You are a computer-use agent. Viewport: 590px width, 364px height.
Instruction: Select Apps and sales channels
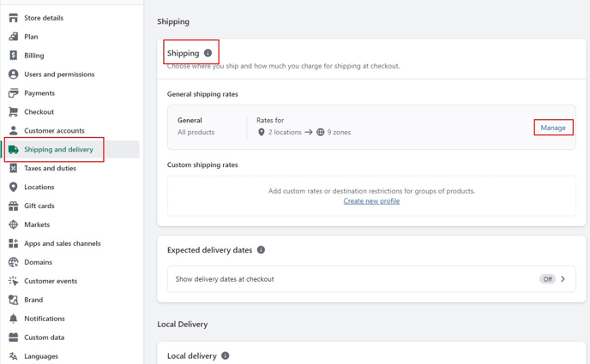pyautogui.click(x=63, y=243)
